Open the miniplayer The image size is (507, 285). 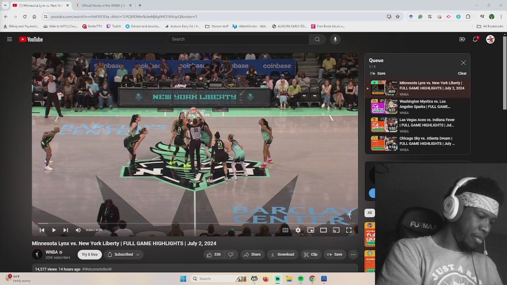pos(311,230)
